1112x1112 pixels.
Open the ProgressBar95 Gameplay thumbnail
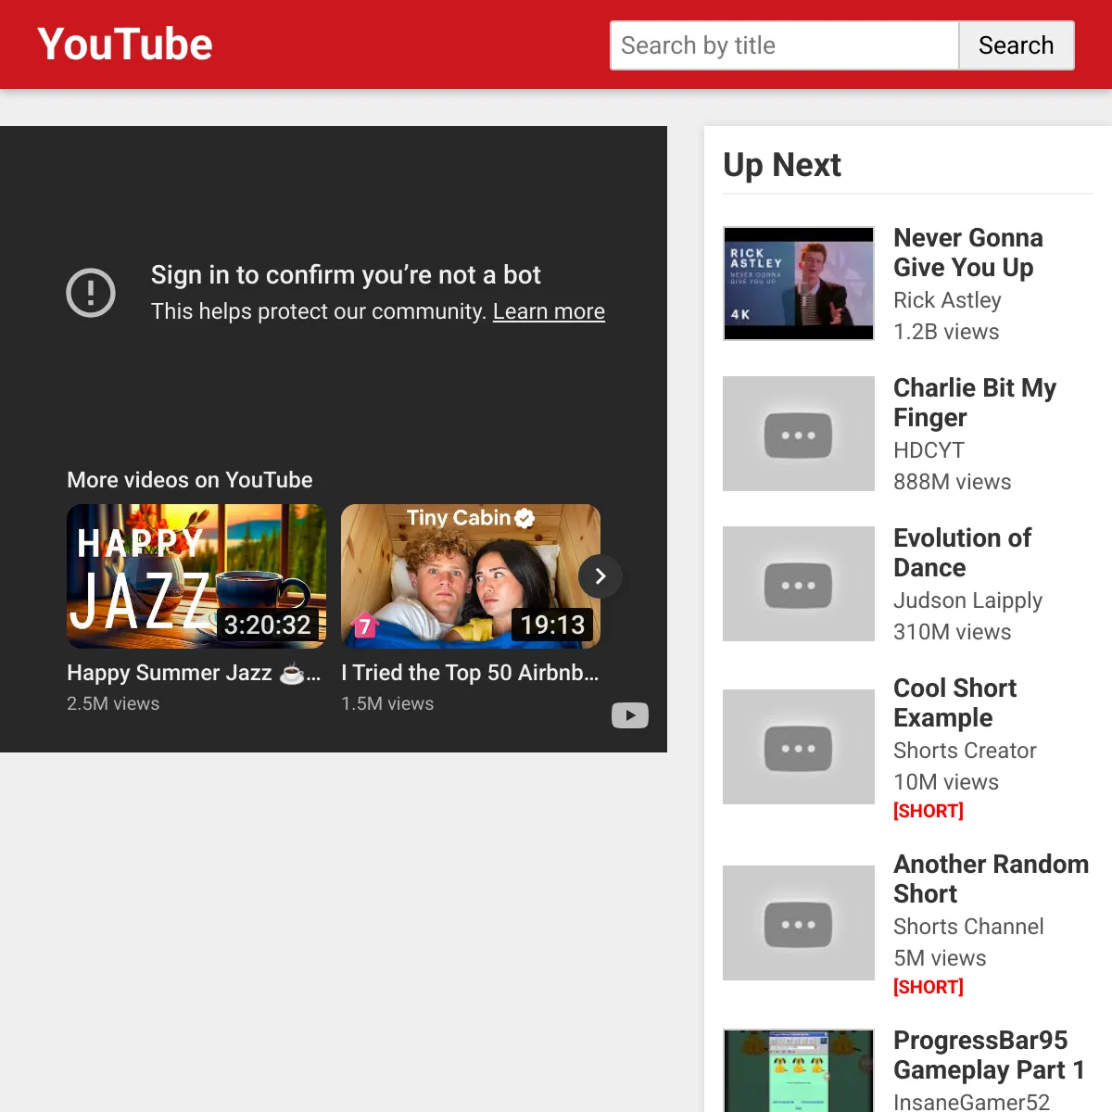pyautogui.click(x=799, y=1070)
